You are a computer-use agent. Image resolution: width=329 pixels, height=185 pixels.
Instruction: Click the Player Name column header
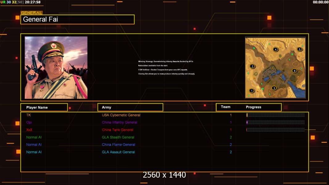(x=44, y=107)
